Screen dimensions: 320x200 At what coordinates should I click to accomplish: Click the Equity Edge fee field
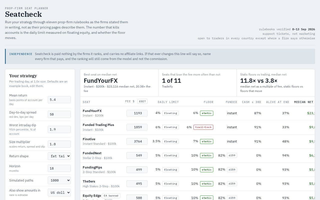pos(137,198)
